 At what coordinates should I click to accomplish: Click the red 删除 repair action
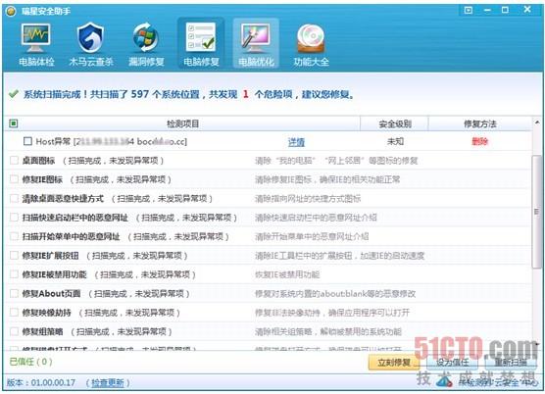(x=479, y=141)
